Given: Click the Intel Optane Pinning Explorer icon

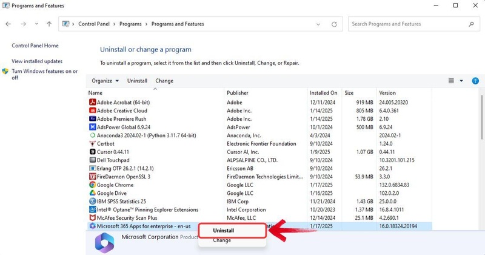Looking at the screenshot, I should pyautogui.click(x=92, y=209).
